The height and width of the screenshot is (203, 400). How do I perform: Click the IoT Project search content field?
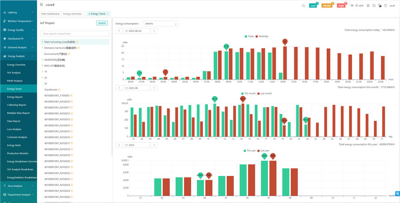(75, 34)
